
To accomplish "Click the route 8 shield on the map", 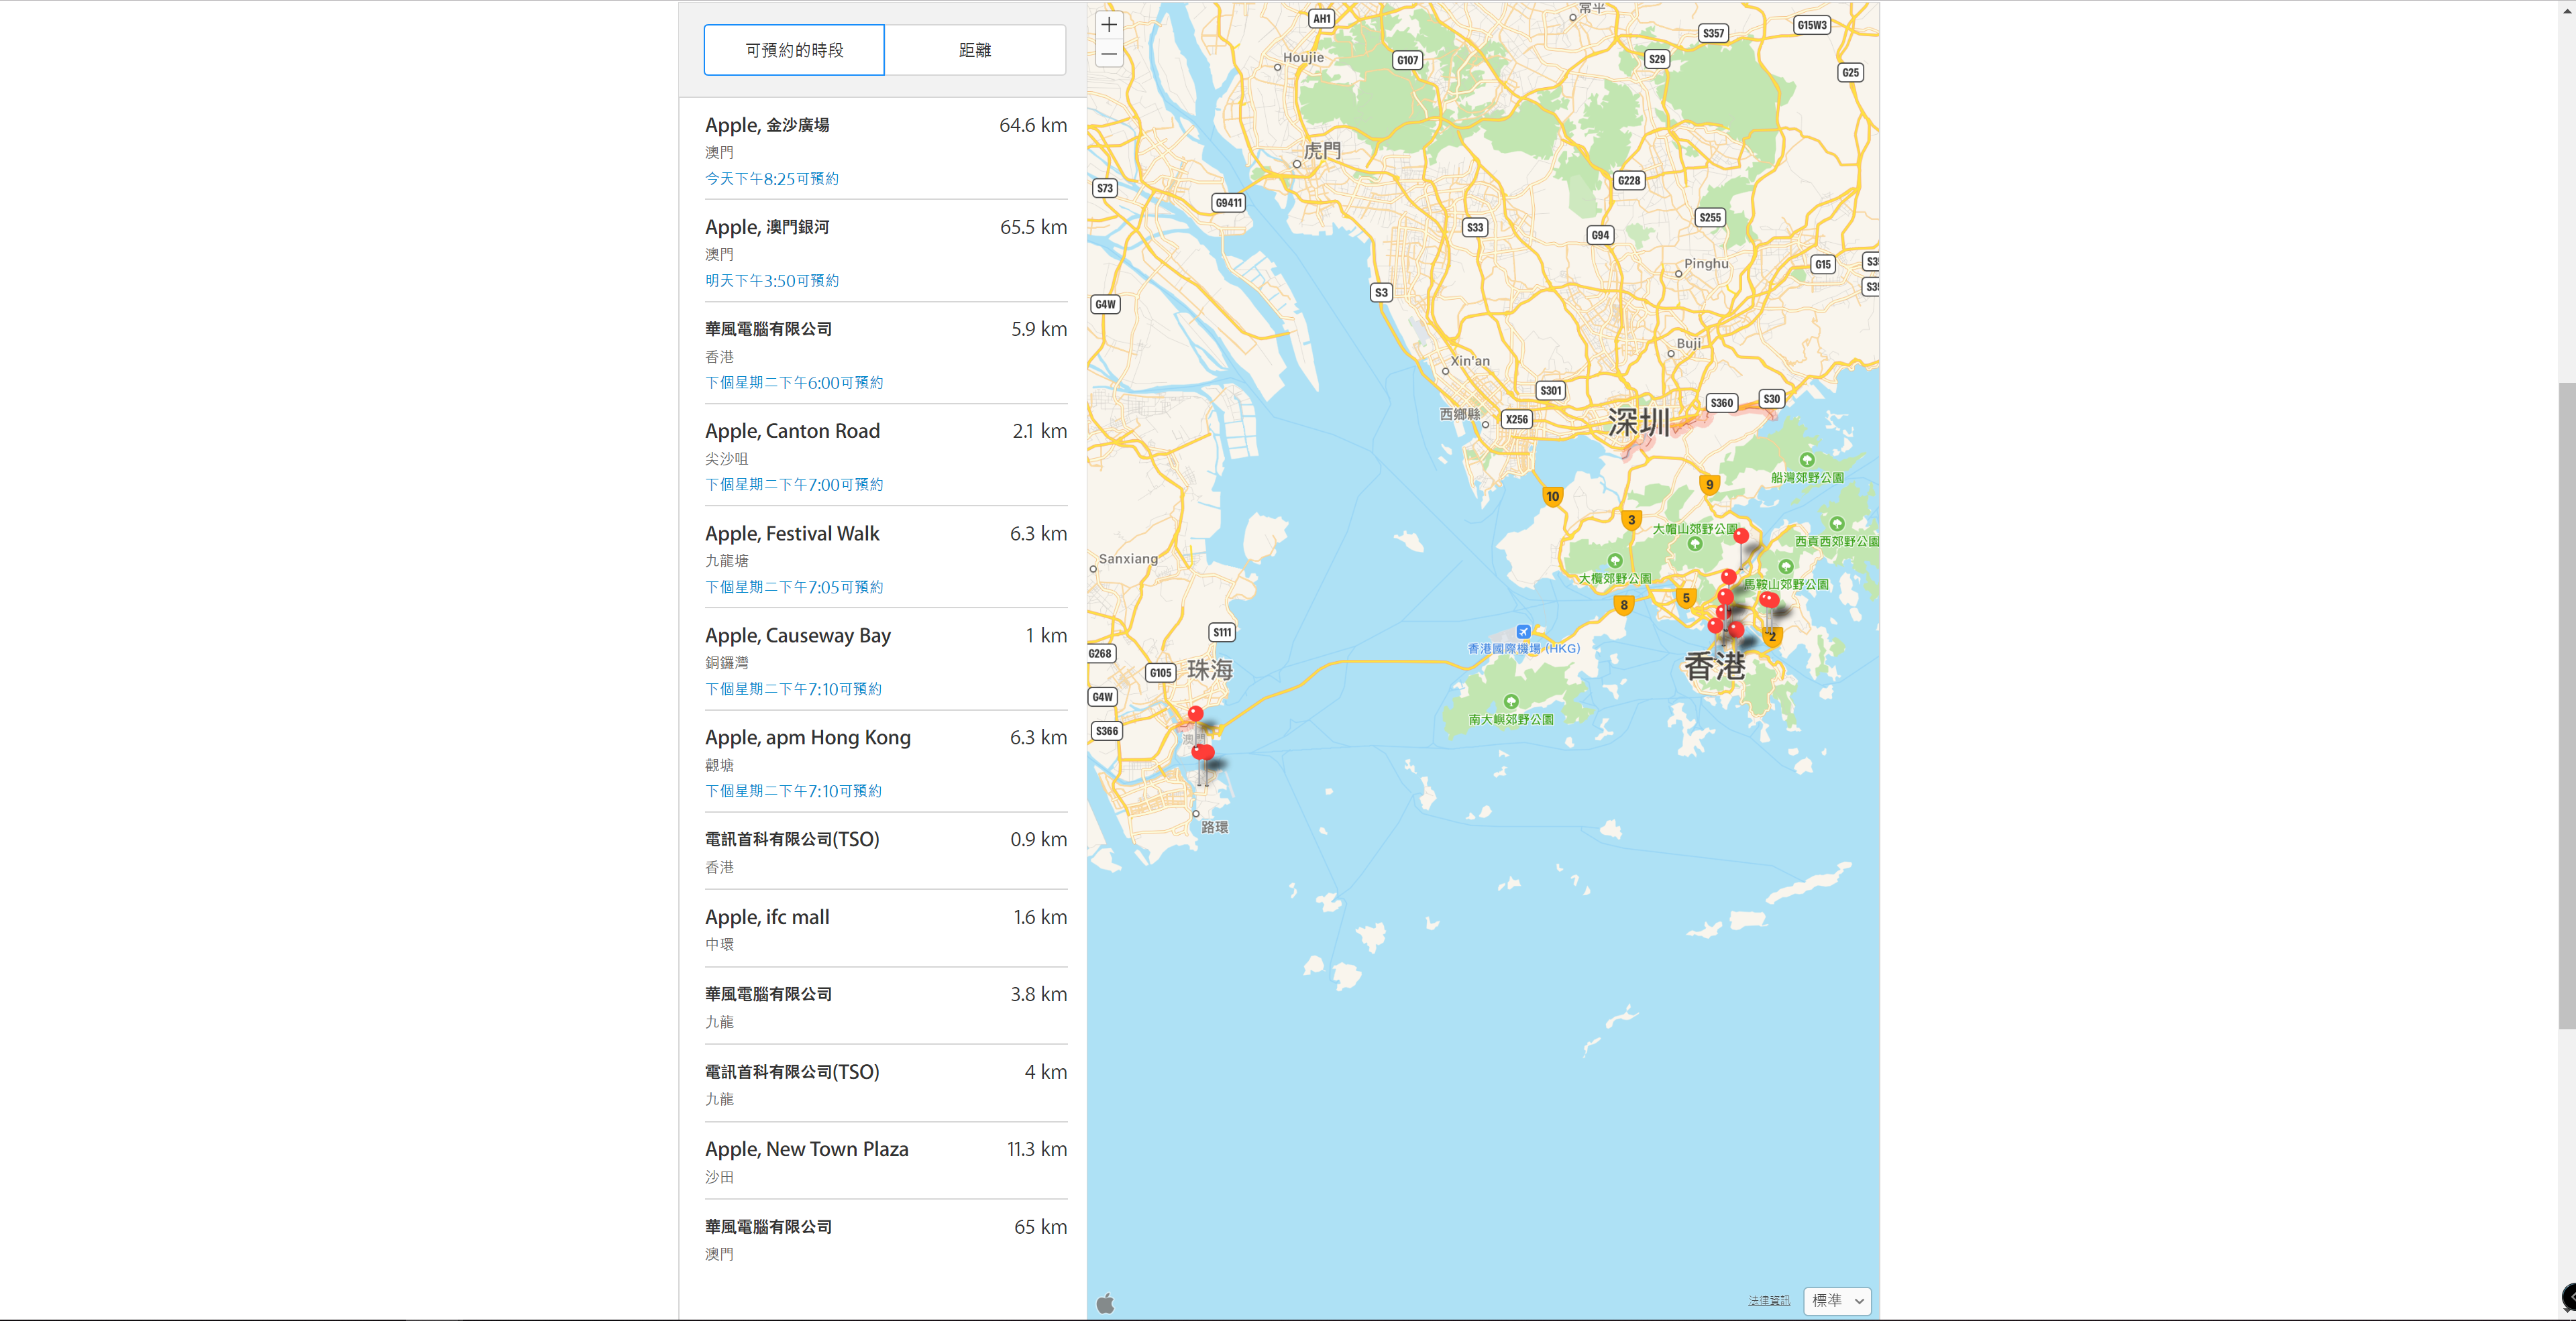I will pyautogui.click(x=1624, y=605).
